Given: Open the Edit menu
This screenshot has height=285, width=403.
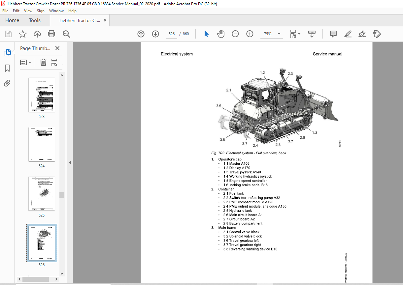Looking at the screenshot, I should [x=17, y=11].
